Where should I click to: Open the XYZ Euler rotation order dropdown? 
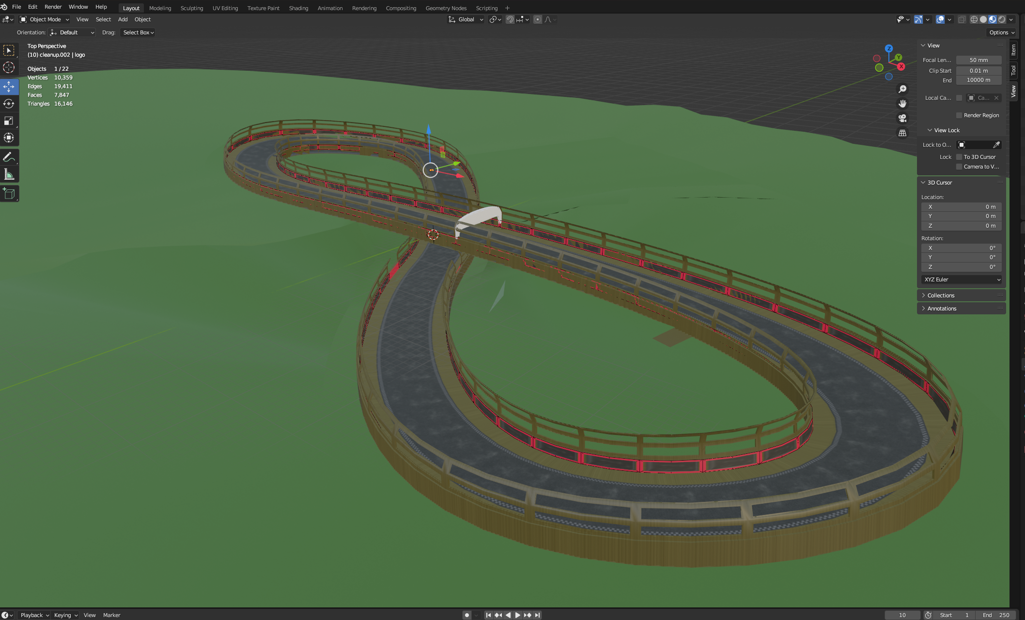point(961,279)
